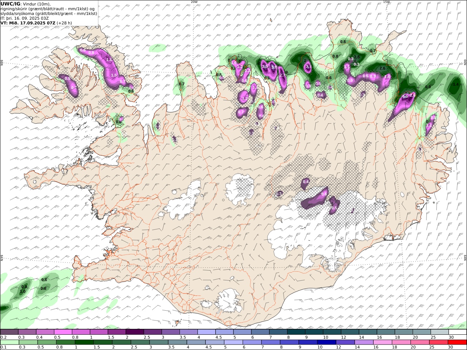Choose the lavender swatch at 4 in top legend row
This screenshot has width=467, height=350.
[207, 332]
